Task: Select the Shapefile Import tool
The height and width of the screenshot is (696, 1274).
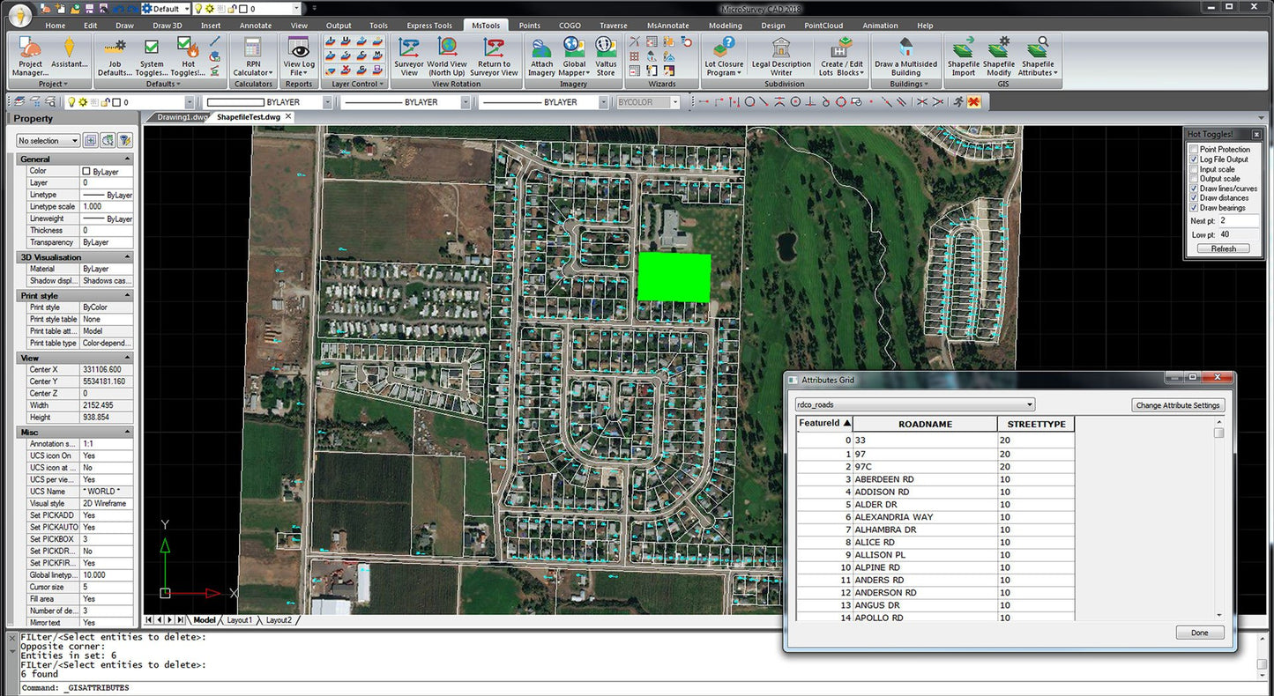Action: (963, 56)
